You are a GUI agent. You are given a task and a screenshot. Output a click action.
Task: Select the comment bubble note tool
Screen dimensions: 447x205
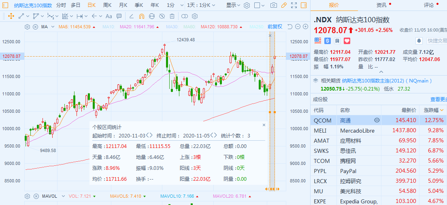[x=119, y=16]
